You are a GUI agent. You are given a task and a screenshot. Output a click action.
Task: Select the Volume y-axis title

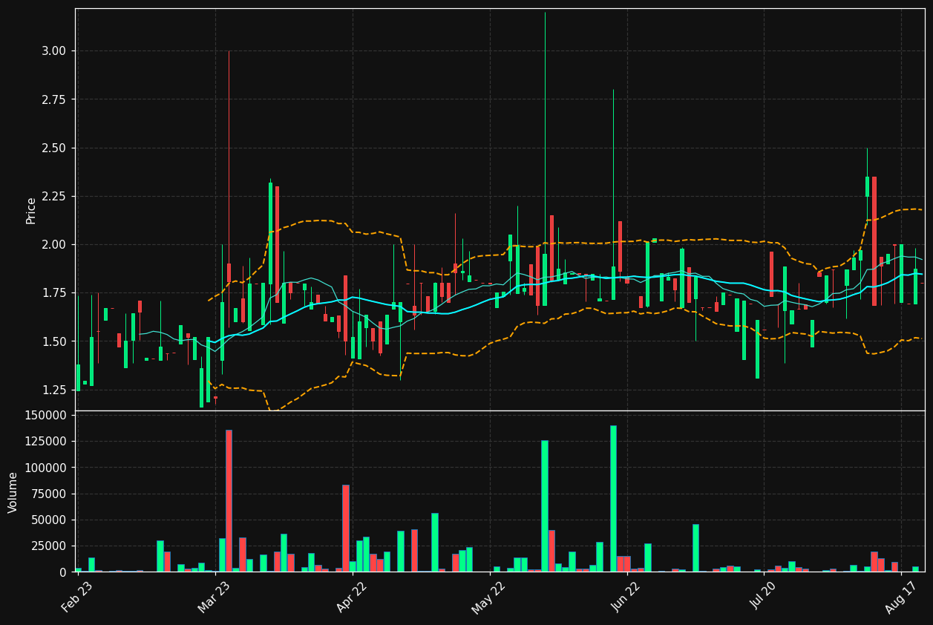coord(13,492)
